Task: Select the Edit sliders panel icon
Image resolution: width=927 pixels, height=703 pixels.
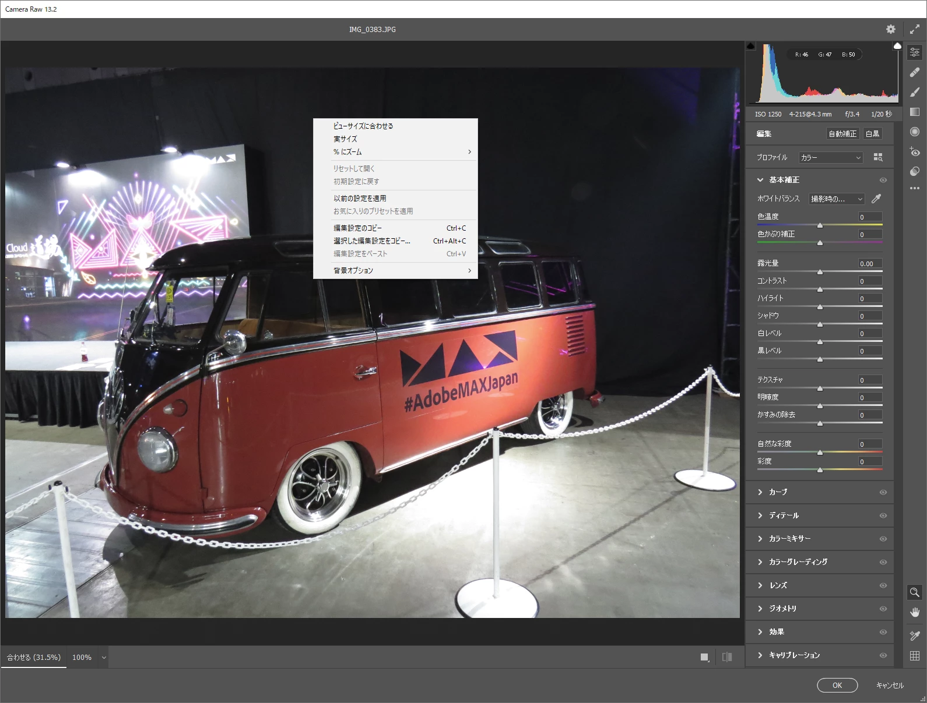Action: 914,52
